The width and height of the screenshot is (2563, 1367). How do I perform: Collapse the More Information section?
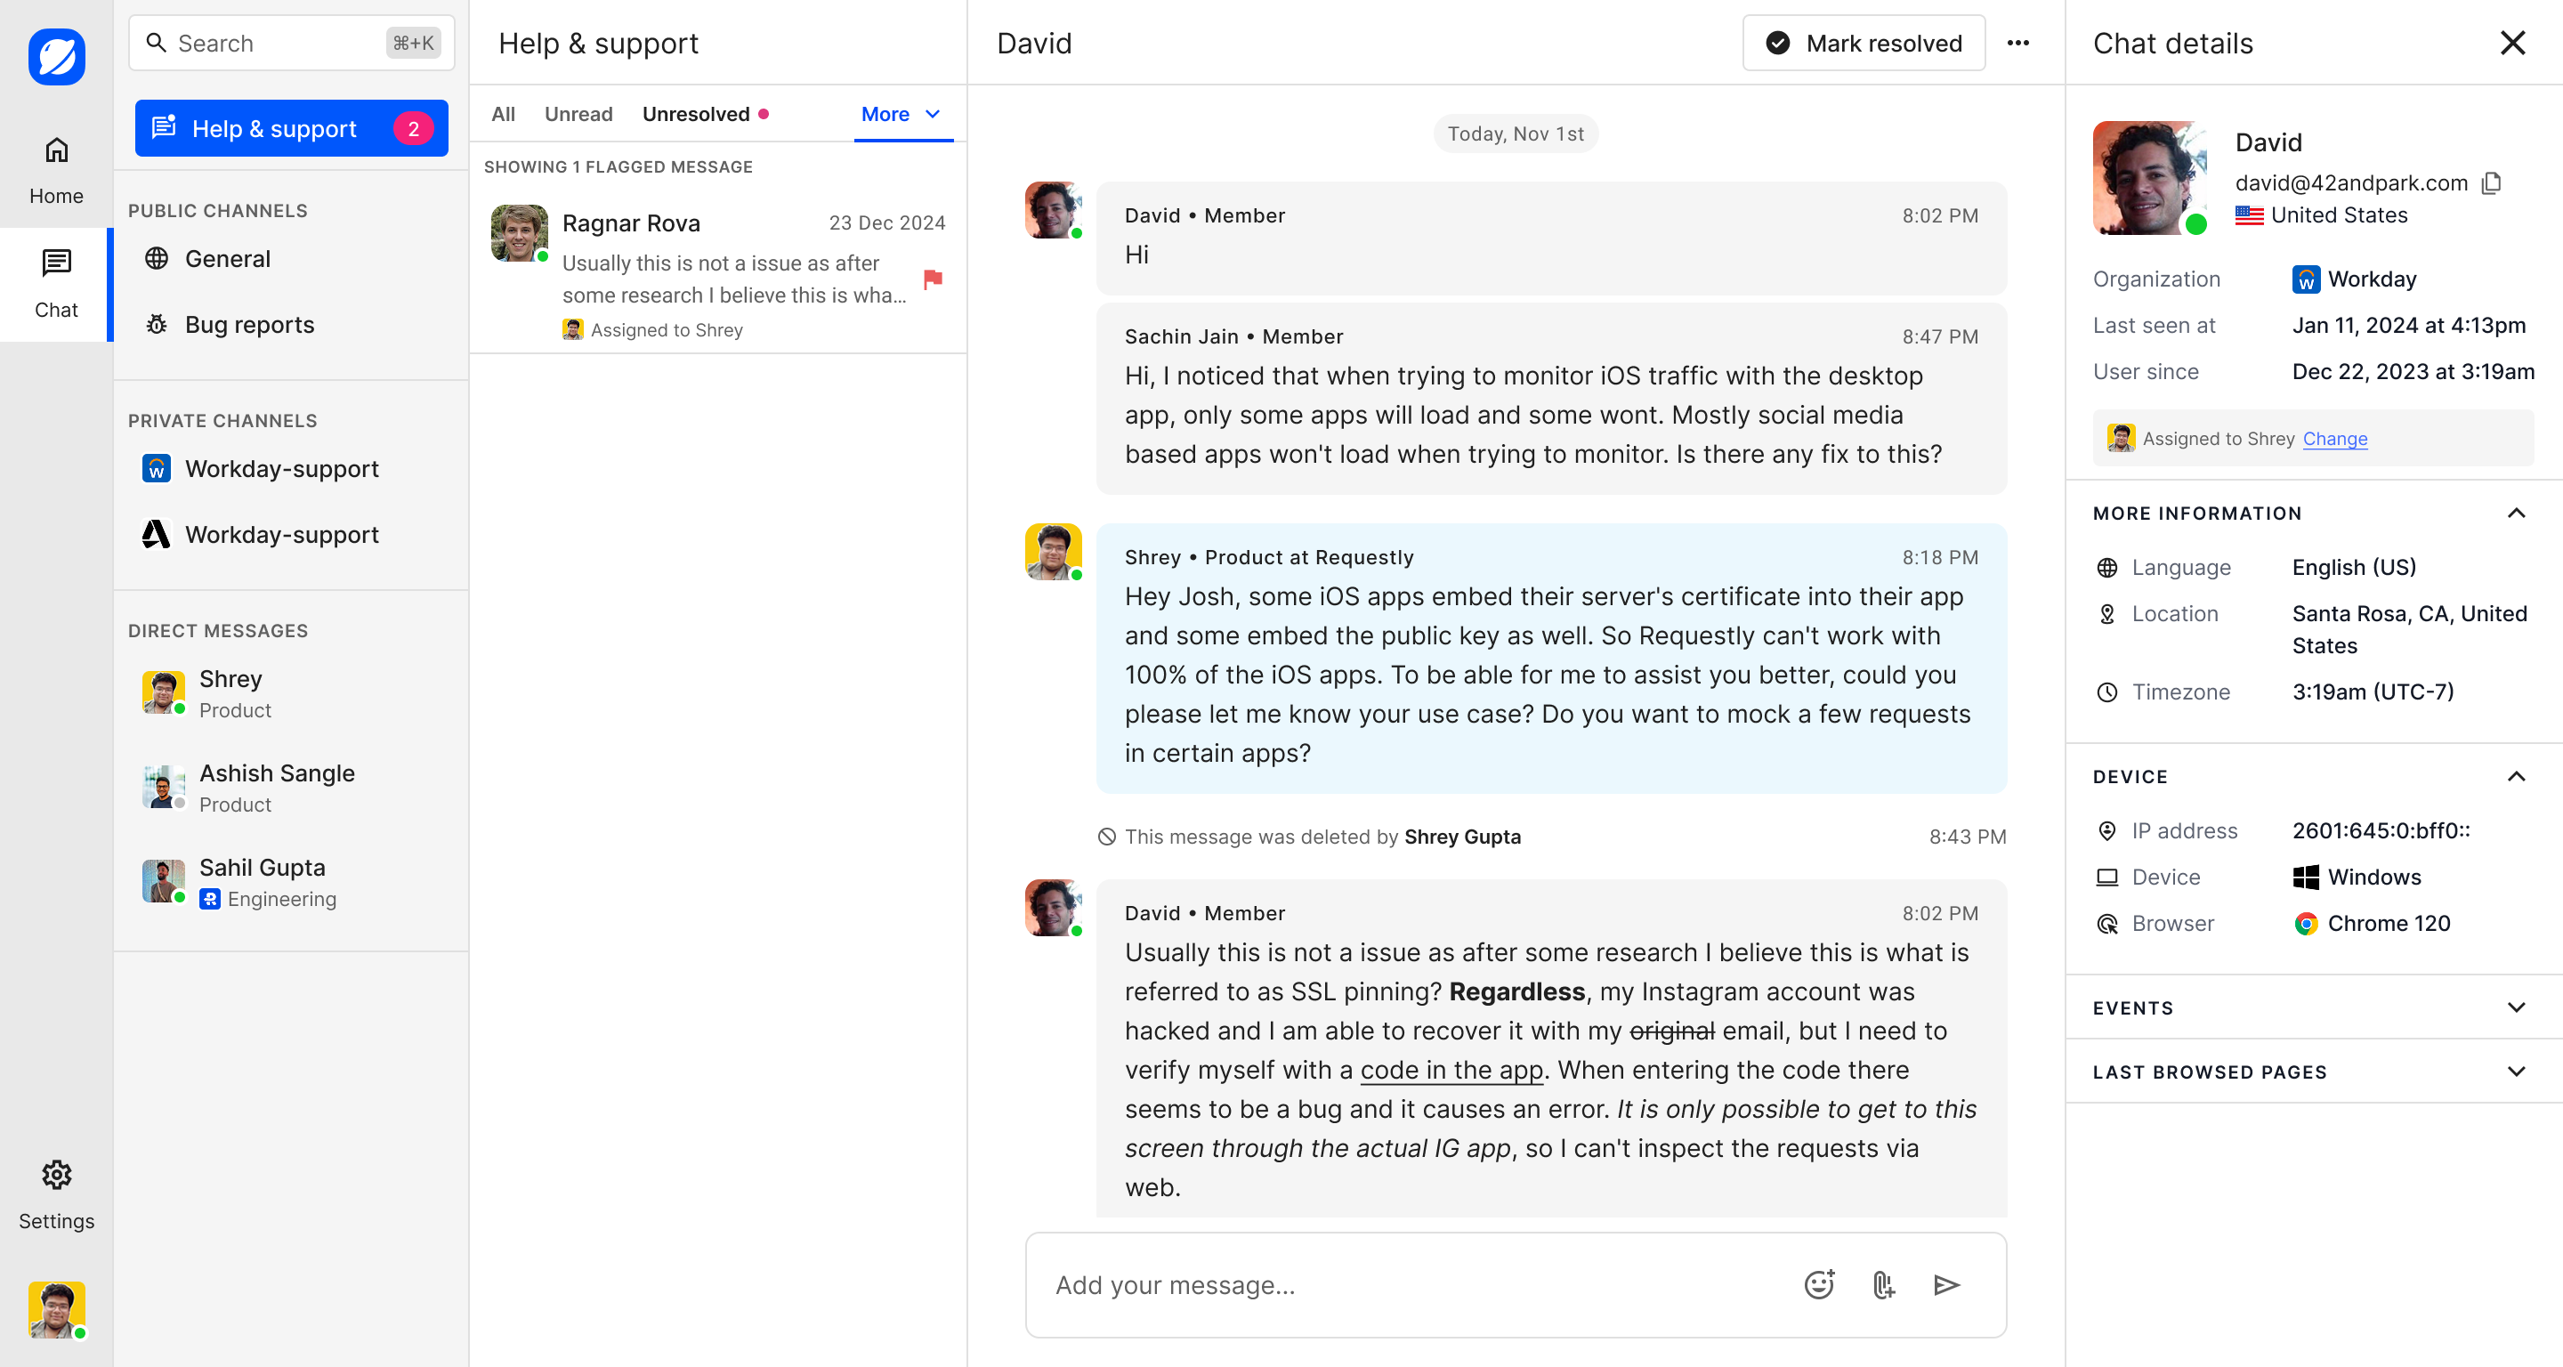coord(2515,514)
